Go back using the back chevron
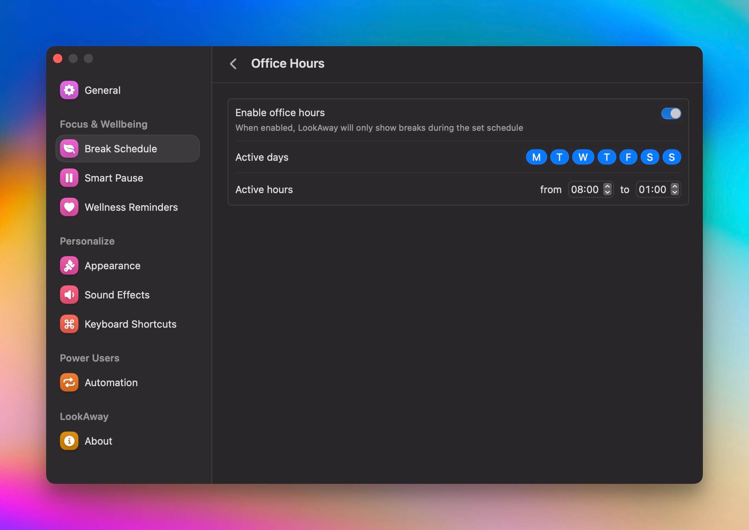Image resolution: width=749 pixels, height=530 pixels. coord(233,64)
